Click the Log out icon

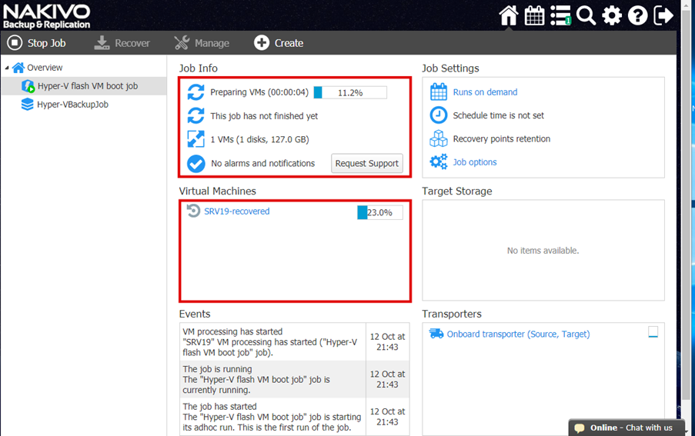(663, 15)
